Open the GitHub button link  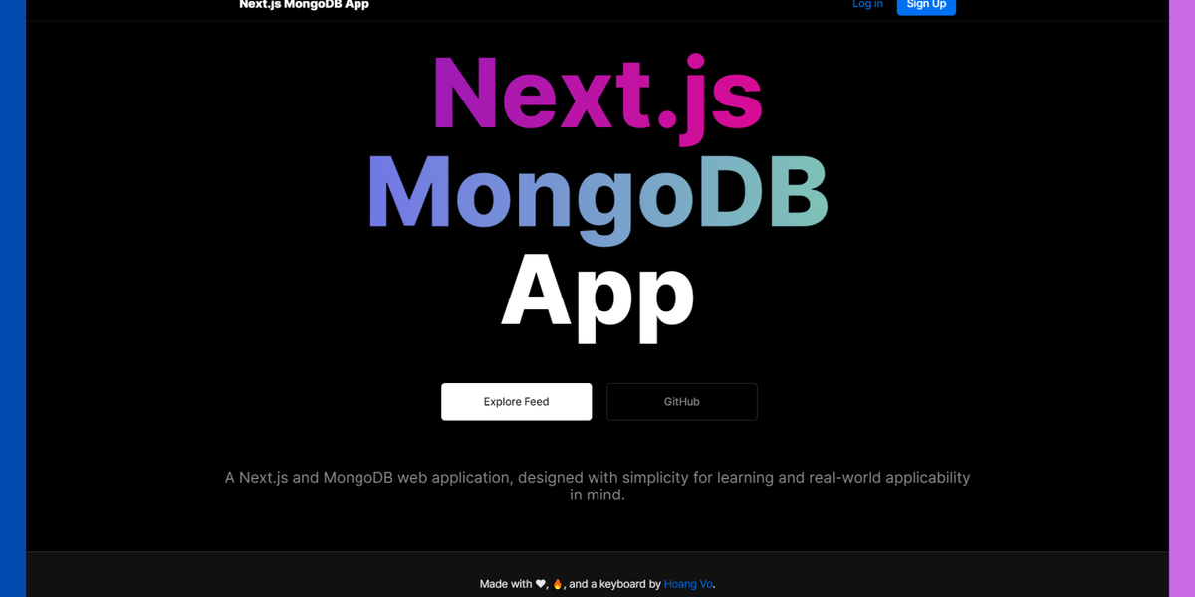pyautogui.click(x=682, y=402)
